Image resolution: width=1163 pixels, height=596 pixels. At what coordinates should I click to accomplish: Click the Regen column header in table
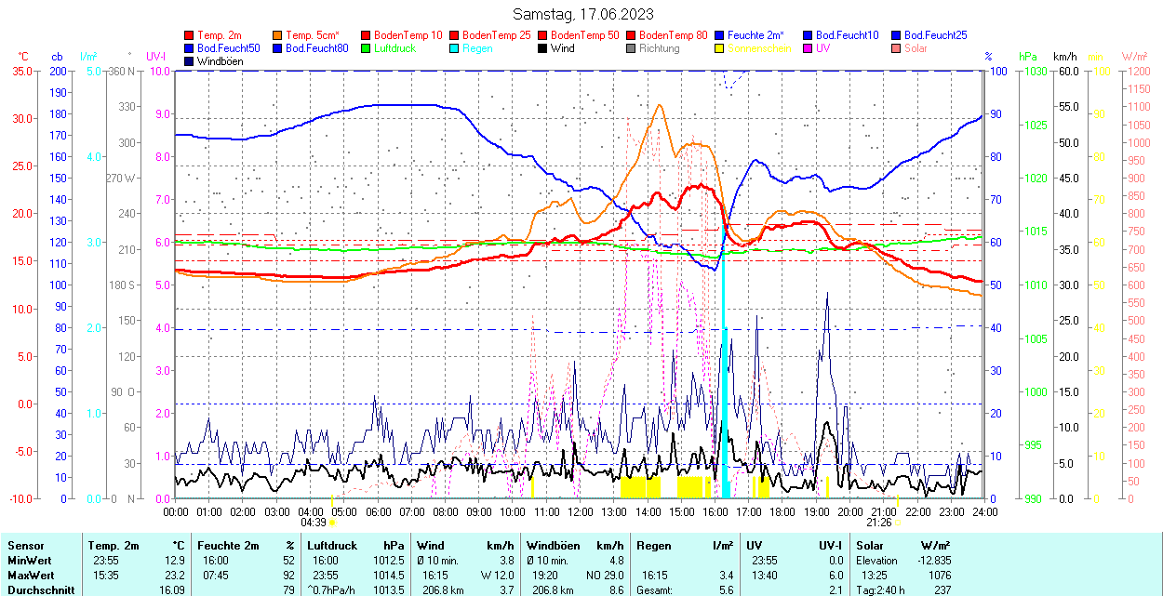pyautogui.click(x=652, y=546)
